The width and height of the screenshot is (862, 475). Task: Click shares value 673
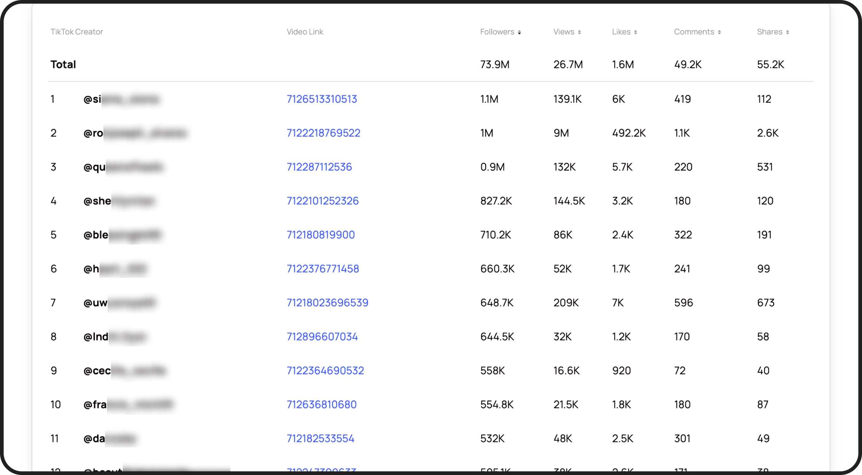pos(766,303)
